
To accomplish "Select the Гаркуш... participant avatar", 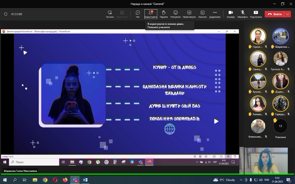I will [x=281, y=104].
